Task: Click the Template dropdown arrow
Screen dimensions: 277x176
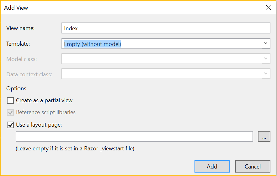Action: coord(266,43)
